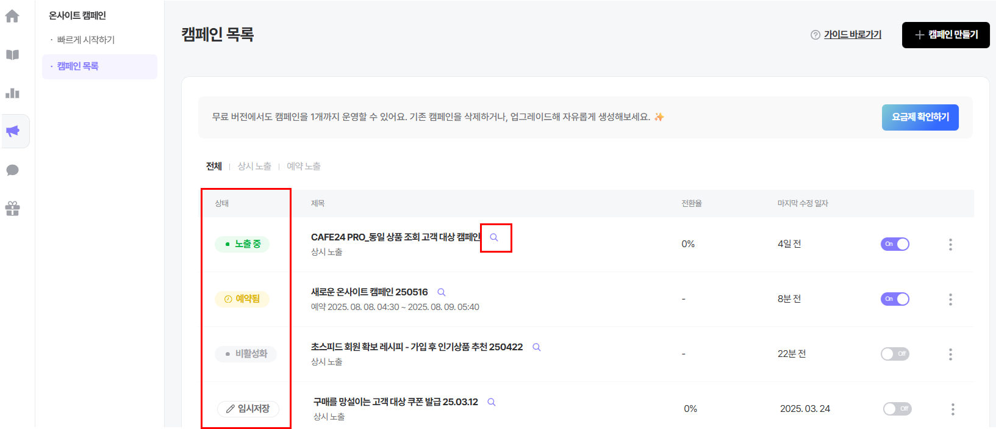996x429 pixels.
Task: Click the 8분 전 modified date cell
Action: (789, 299)
